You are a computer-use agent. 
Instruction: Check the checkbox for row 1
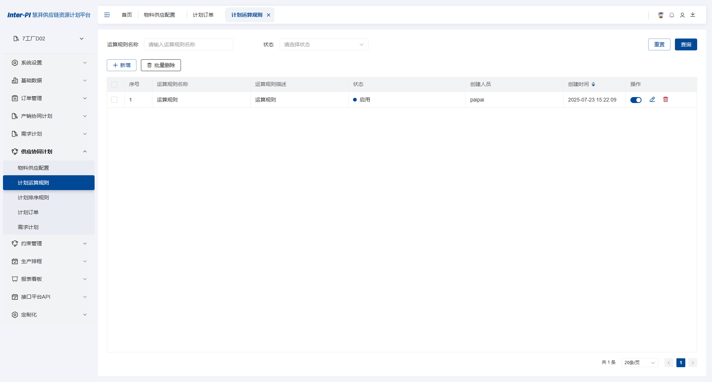tap(115, 99)
